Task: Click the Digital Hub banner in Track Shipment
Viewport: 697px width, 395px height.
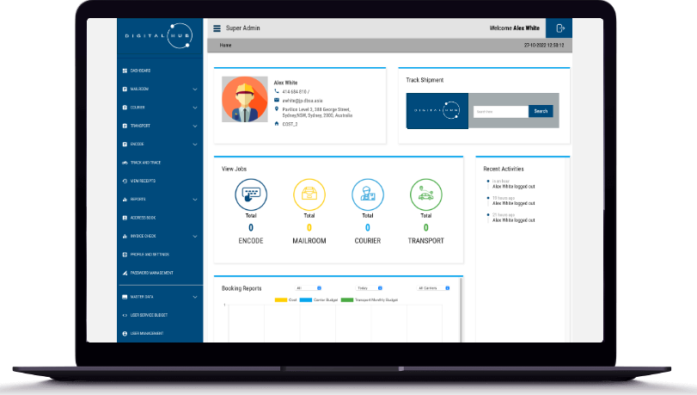Action: (x=437, y=111)
